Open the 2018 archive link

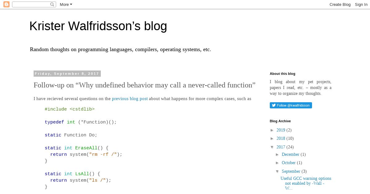pos(281,139)
